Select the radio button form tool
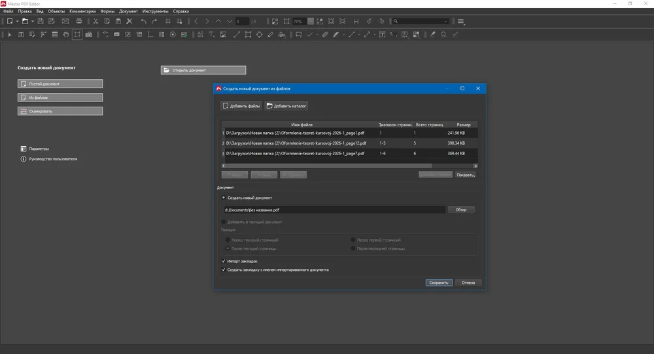Screen dimensions: 654x354 (173, 35)
